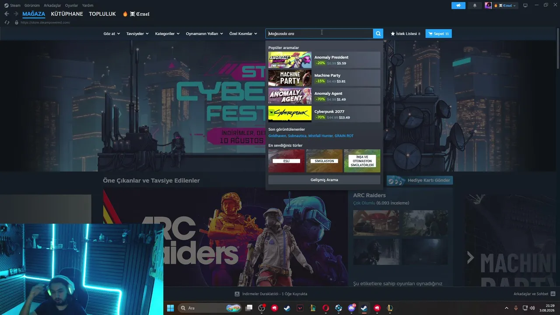Open the Arkadaşlar menu
This screenshot has width=560, height=315.
[52, 6]
